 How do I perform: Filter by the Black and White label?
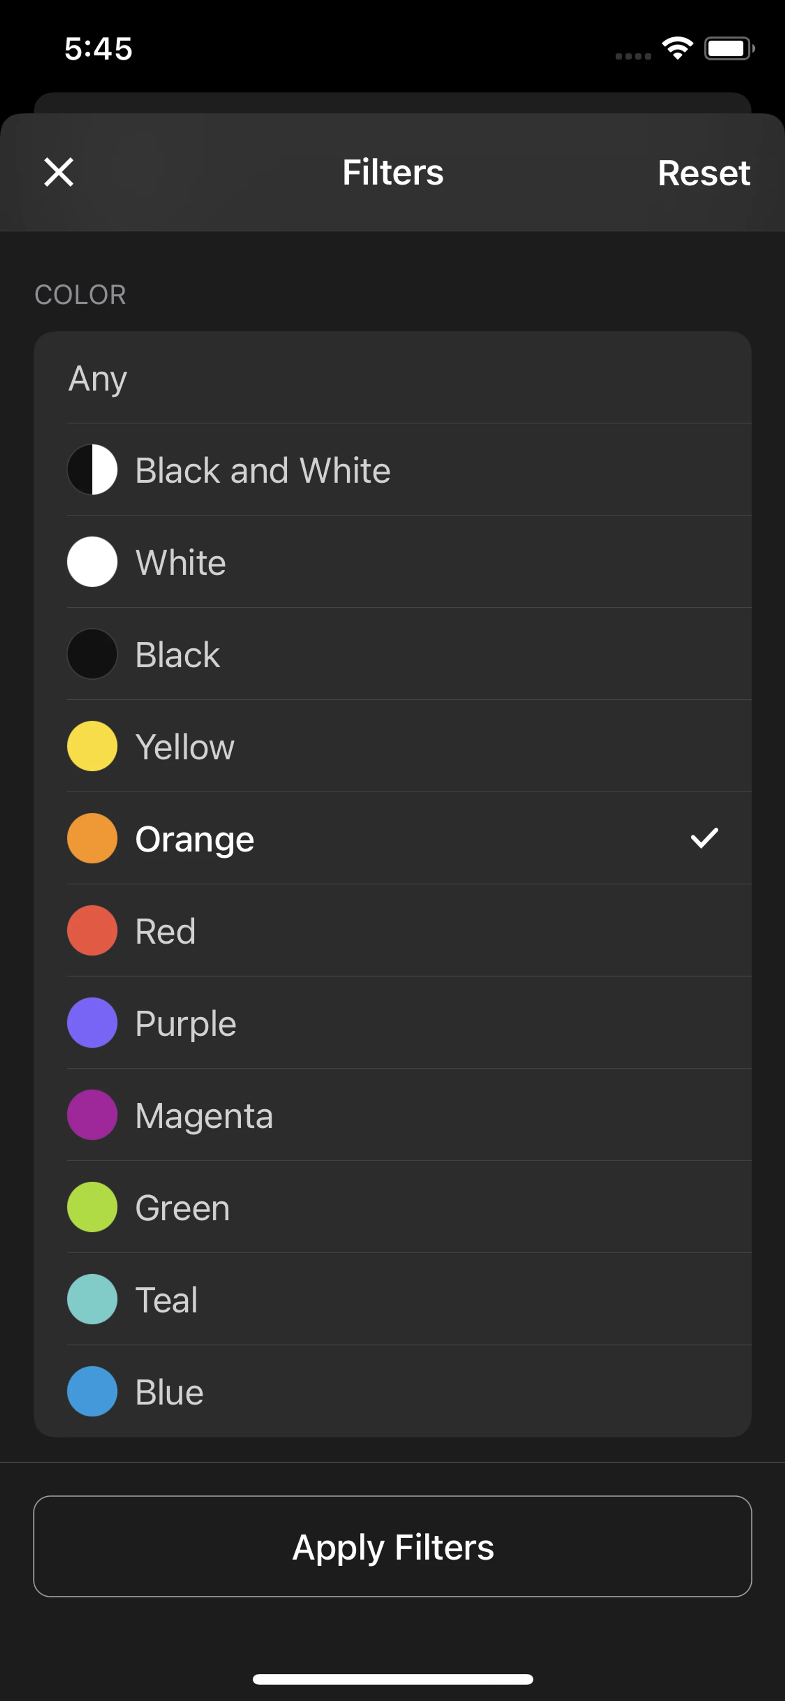point(262,470)
